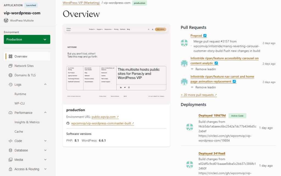Click the Performance gauge icon
The width and height of the screenshot is (281, 176).
pyautogui.click(x=10, y=112)
